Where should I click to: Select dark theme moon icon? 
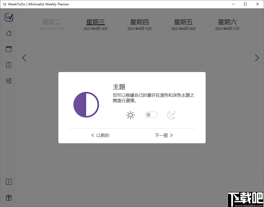click(172, 115)
